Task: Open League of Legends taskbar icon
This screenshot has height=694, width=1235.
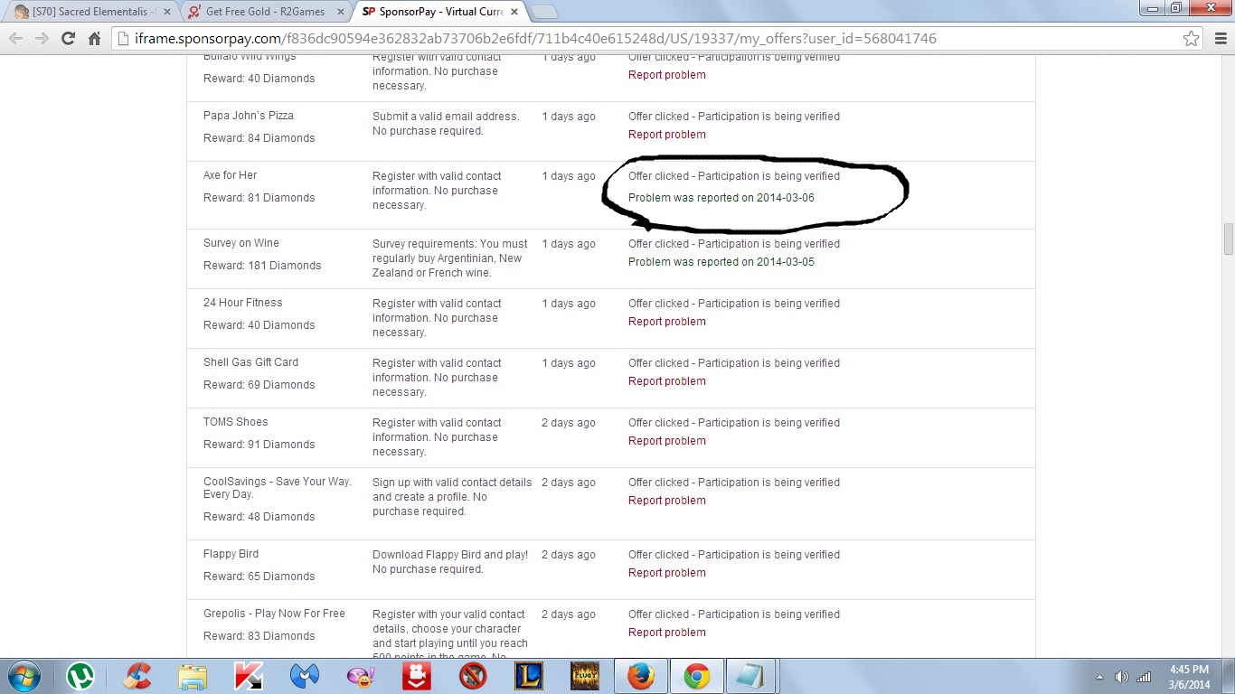Action: click(528, 676)
